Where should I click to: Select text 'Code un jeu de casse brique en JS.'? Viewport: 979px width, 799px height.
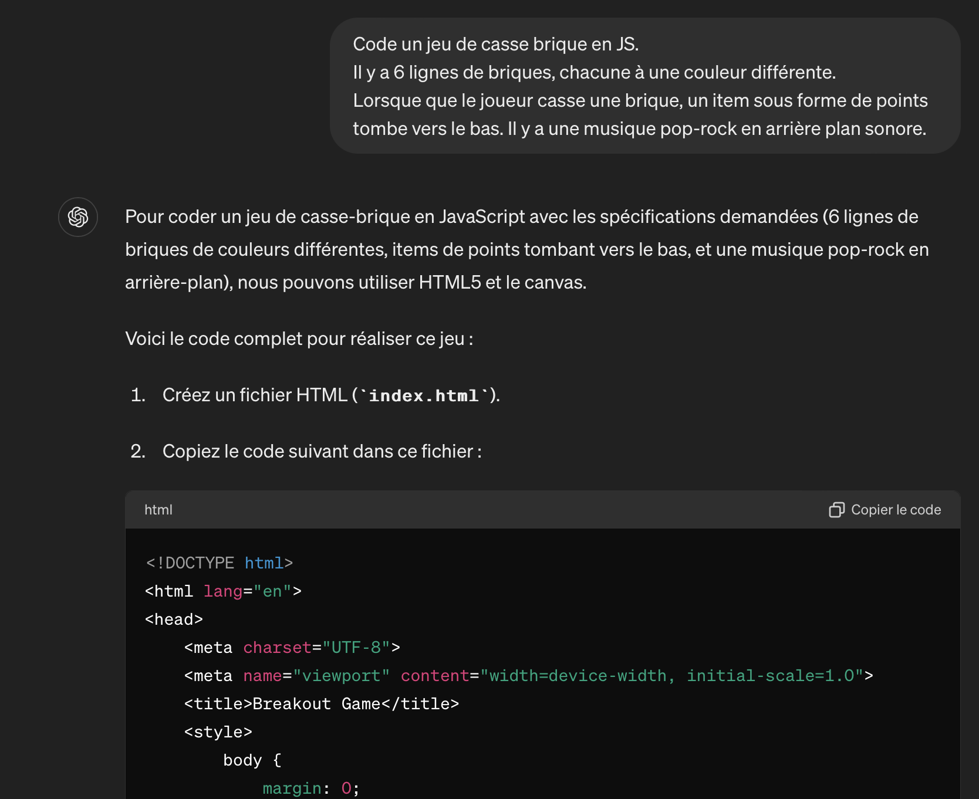pos(496,44)
